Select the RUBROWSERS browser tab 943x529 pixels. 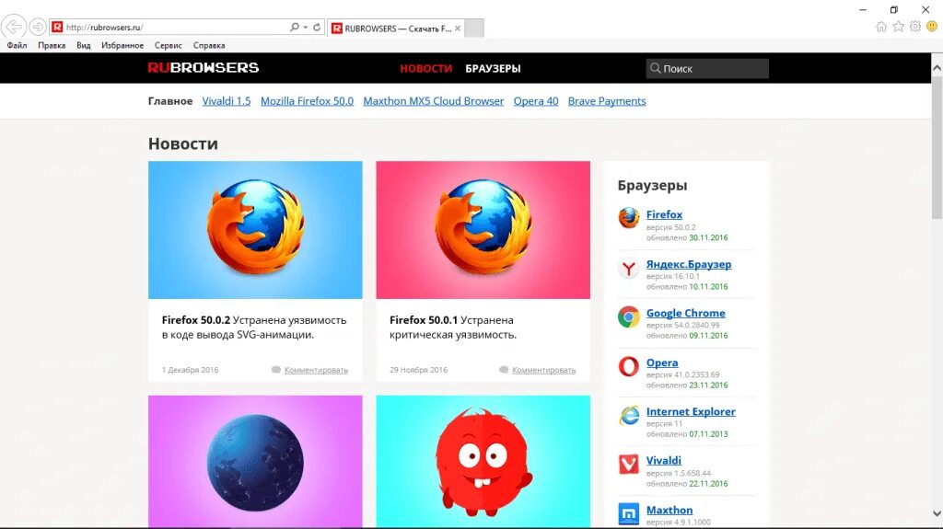coord(396,29)
